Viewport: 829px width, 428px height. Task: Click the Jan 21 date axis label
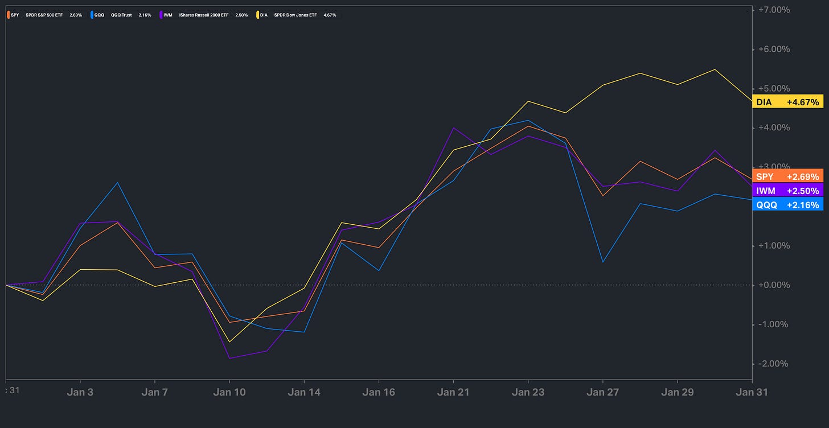[x=453, y=392]
